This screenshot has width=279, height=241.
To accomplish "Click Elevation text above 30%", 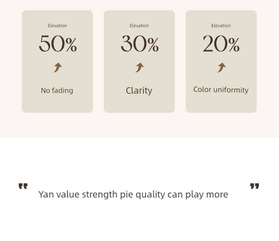I will (139, 26).
